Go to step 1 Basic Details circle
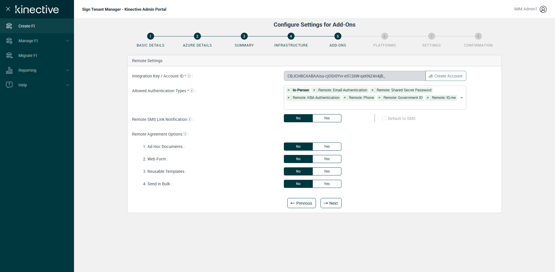This screenshot has height=272, width=555. click(150, 36)
